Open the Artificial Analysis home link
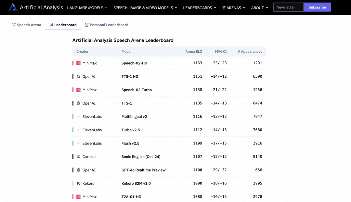Screen dimensions: 351x202 pyautogui.click(x=36, y=7)
